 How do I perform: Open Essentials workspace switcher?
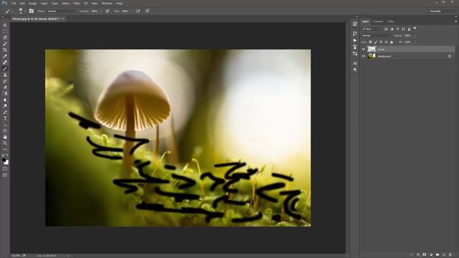(x=443, y=11)
